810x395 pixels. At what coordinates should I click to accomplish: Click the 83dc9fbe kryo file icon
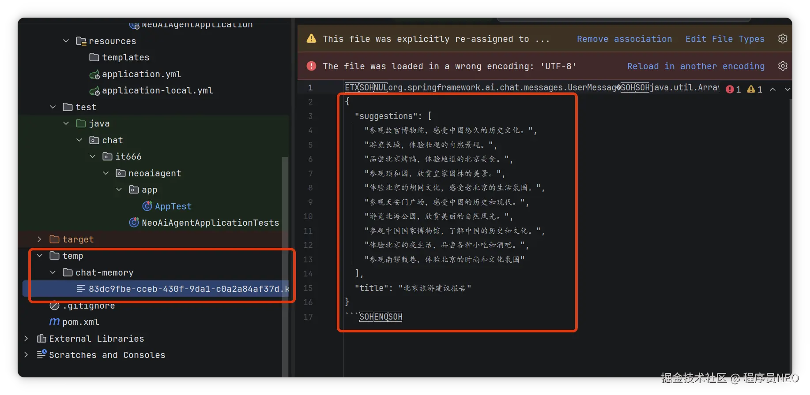click(81, 289)
